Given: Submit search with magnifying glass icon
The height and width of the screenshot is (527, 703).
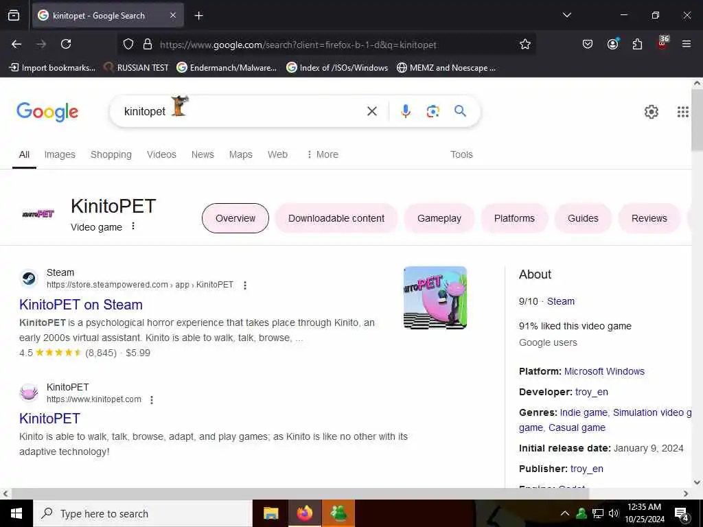Looking at the screenshot, I should pyautogui.click(x=460, y=110).
